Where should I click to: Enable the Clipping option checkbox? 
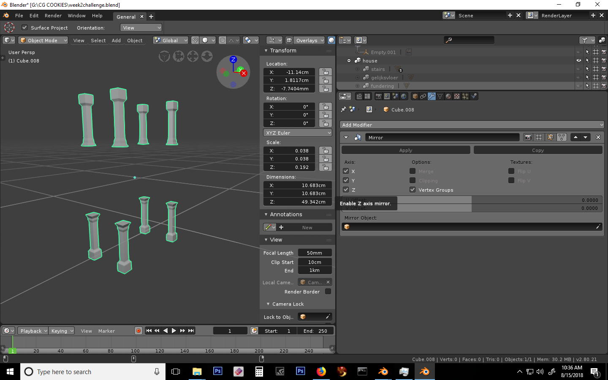[413, 180]
